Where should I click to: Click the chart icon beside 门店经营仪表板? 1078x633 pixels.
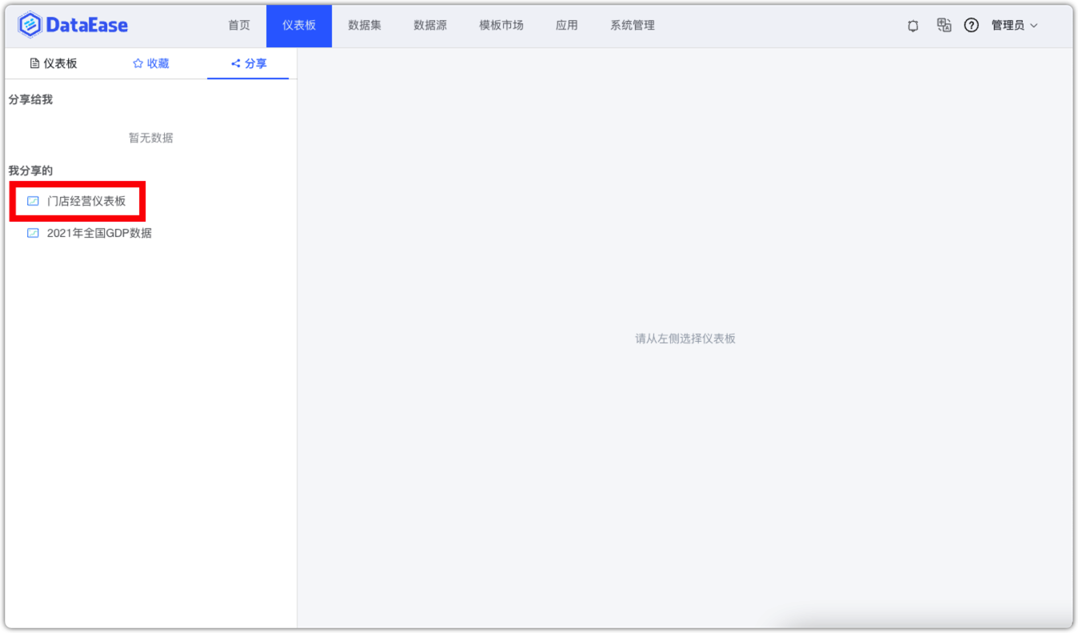(33, 202)
